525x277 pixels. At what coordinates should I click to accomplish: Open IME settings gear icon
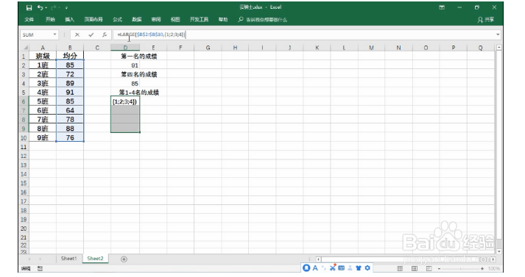(x=367, y=267)
